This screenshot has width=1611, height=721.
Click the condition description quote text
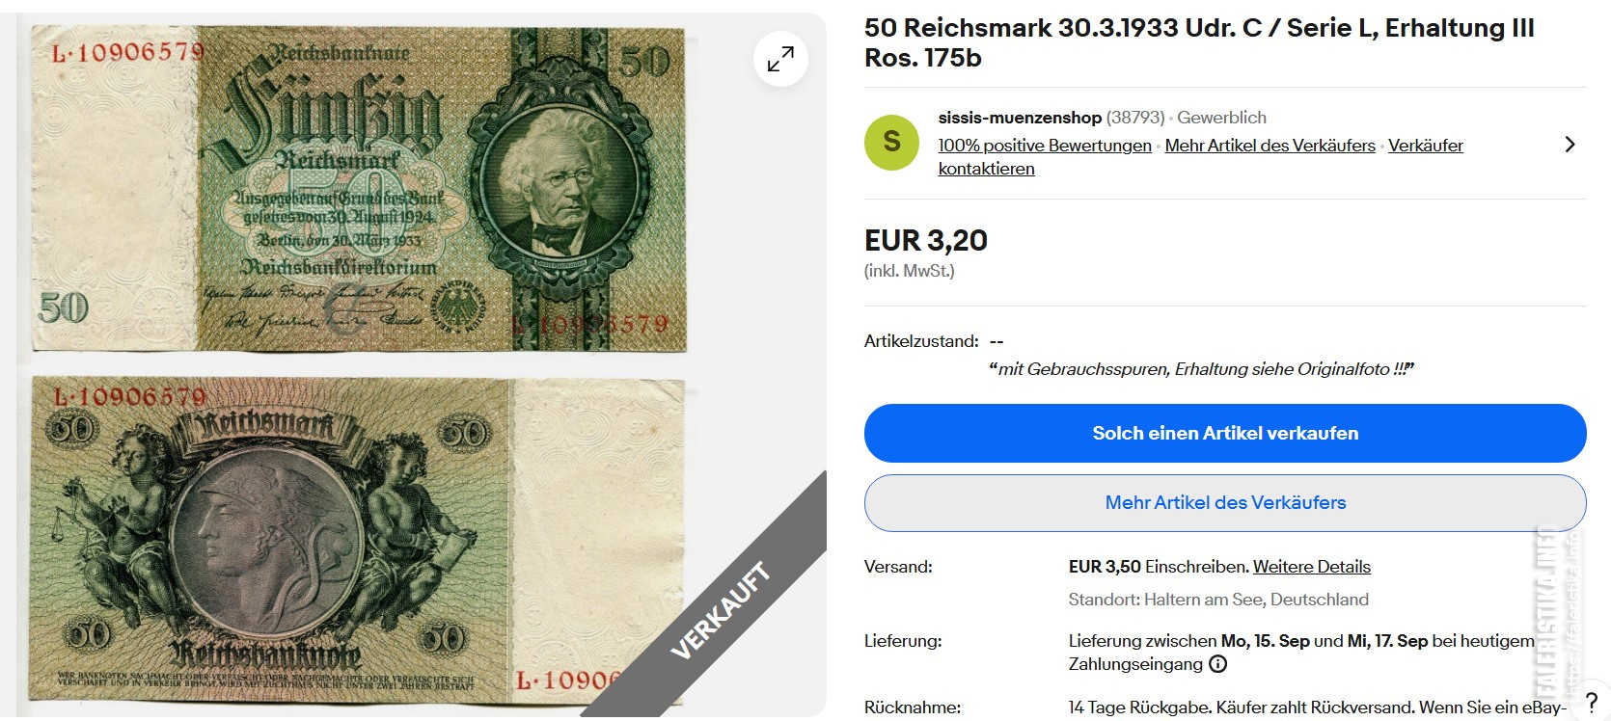point(1201,369)
